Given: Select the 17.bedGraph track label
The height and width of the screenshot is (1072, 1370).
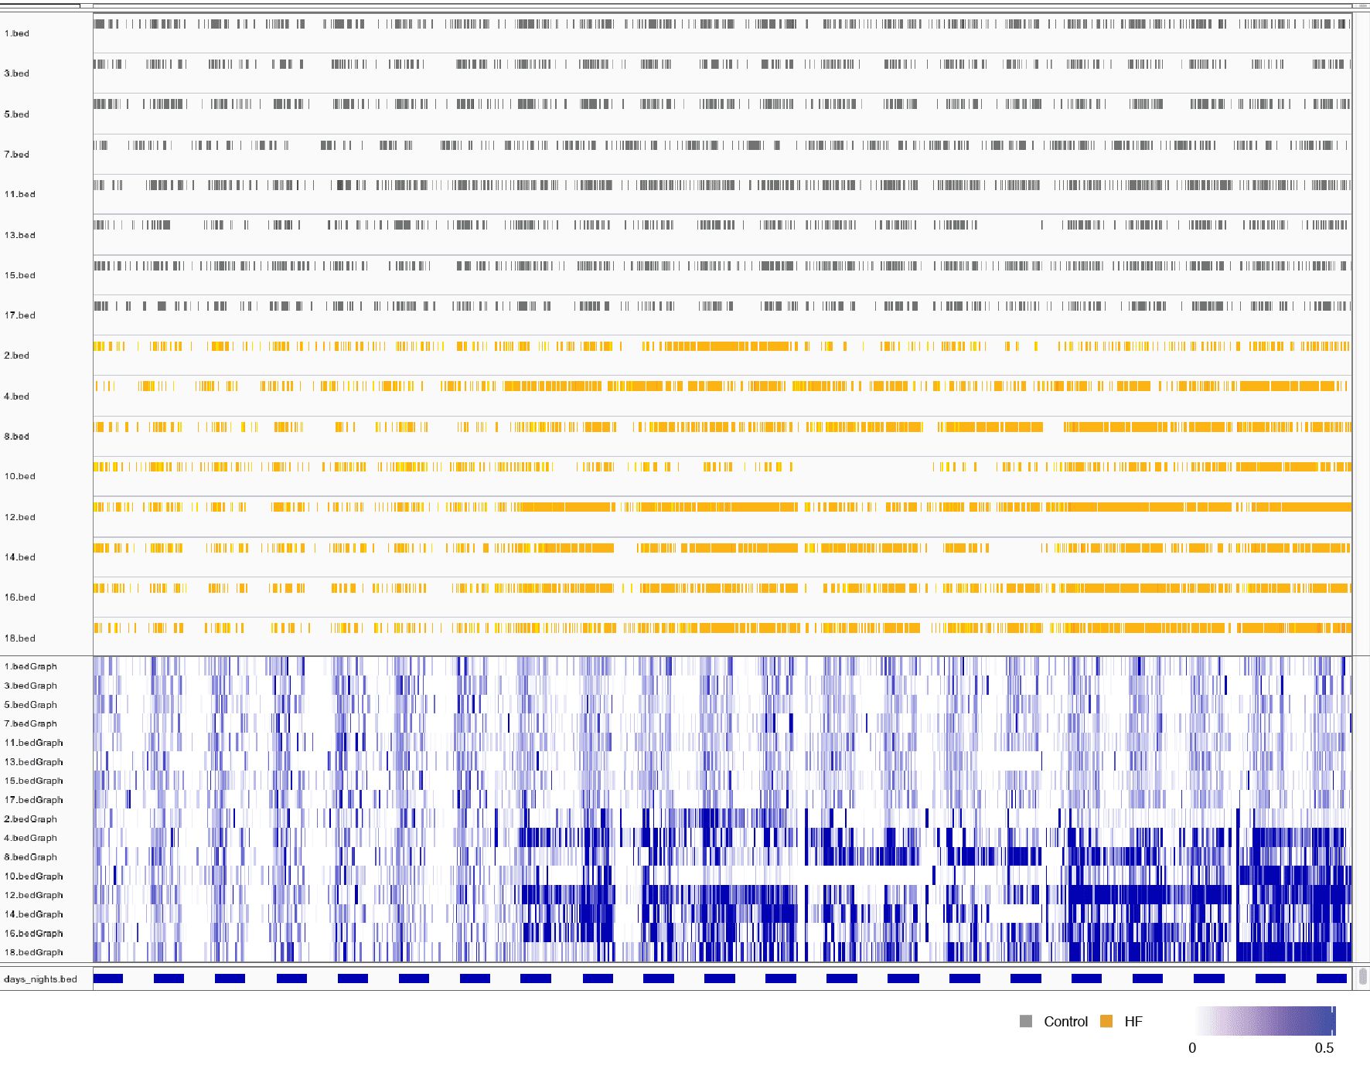Looking at the screenshot, I should [34, 800].
